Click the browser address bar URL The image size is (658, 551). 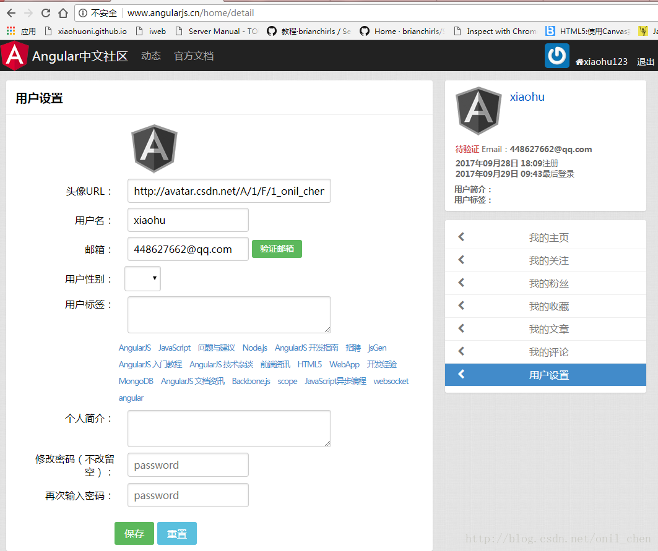[x=191, y=13]
